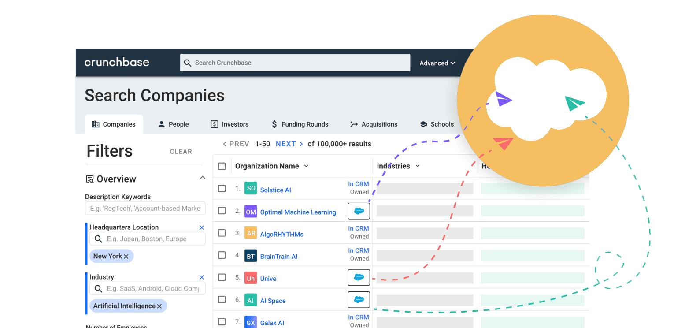Open the AI Space company link
Image resolution: width=674 pixels, height=328 pixels.
(273, 301)
